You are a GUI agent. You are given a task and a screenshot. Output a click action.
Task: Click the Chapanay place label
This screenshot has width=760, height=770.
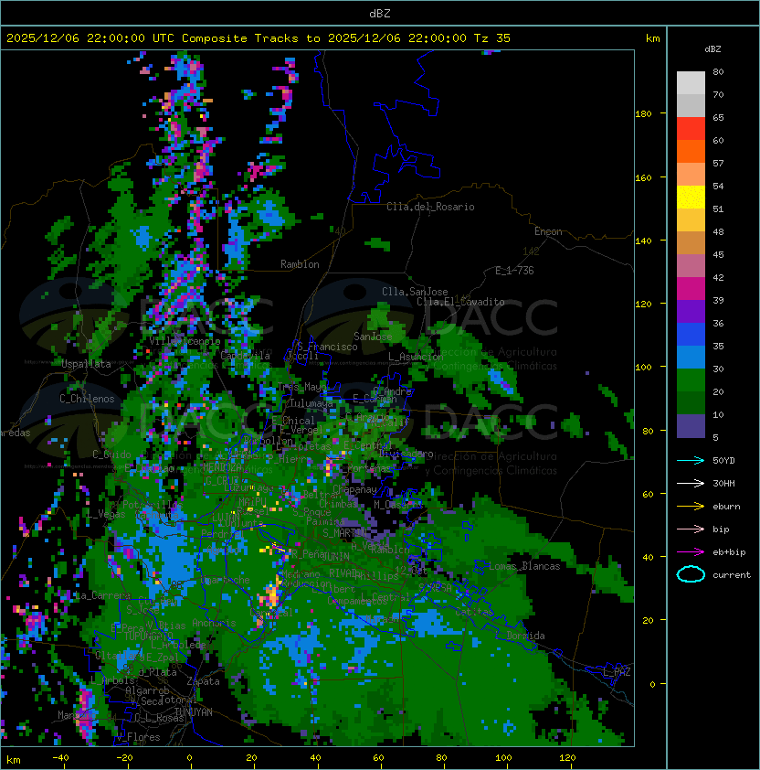(354, 489)
